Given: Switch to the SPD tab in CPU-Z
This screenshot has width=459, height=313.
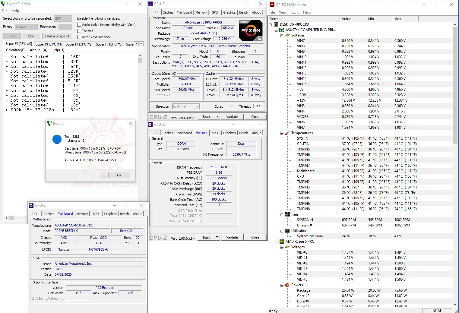Looking at the screenshot, I should (x=215, y=12).
